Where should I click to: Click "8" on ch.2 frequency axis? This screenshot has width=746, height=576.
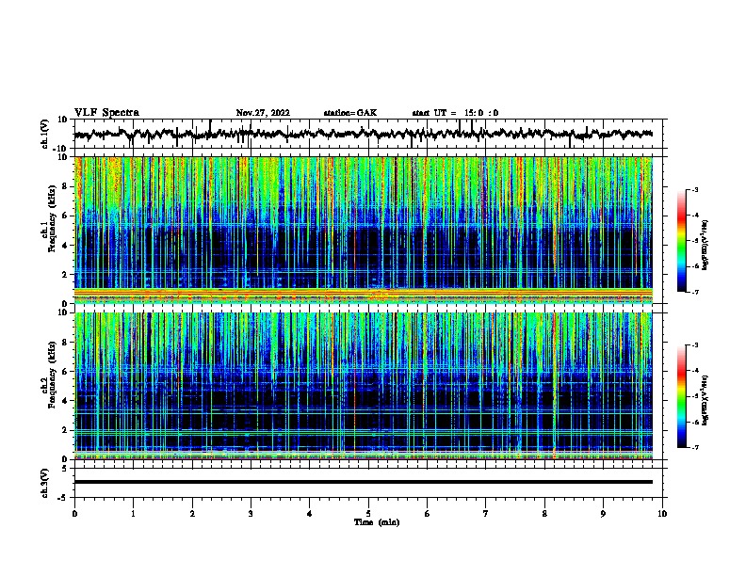[66, 343]
